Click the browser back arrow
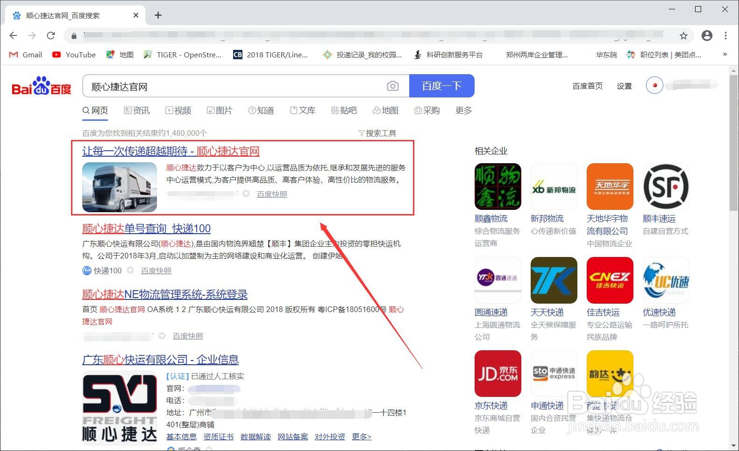This screenshot has width=739, height=451. (x=13, y=35)
